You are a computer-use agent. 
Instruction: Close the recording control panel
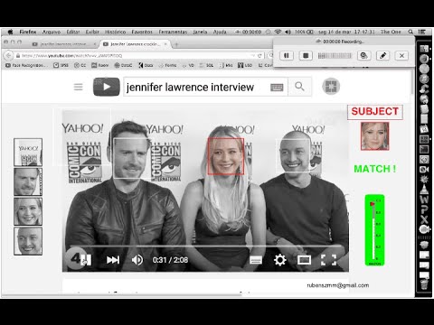click(401, 56)
